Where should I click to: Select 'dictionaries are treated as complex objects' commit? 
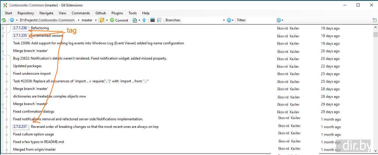[49, 96]
